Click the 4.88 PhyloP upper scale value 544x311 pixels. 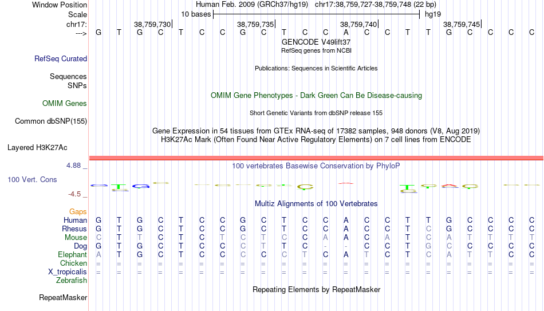(73, 166)
